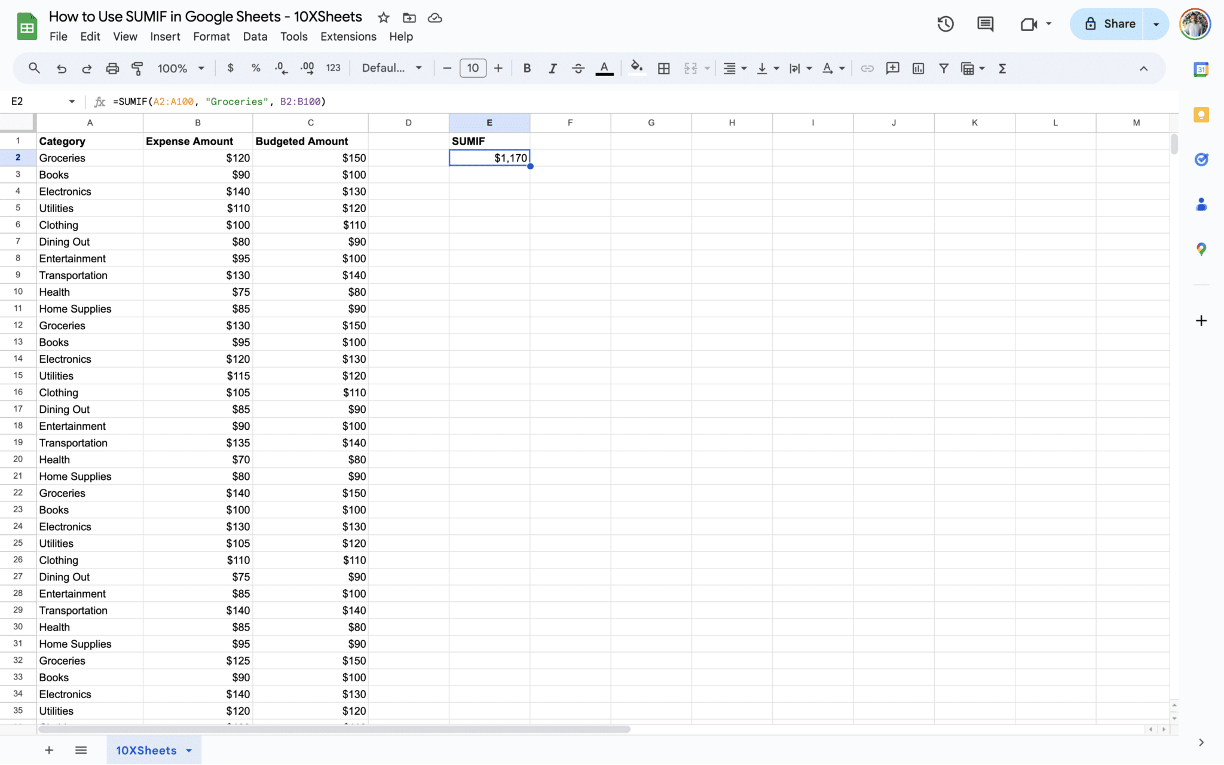Open Google Keep side panel
The height and width of the screenshot is (765, 1224).
(1201, 115)
